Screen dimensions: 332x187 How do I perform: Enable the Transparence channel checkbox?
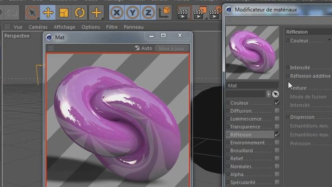[x=277, y=126]
